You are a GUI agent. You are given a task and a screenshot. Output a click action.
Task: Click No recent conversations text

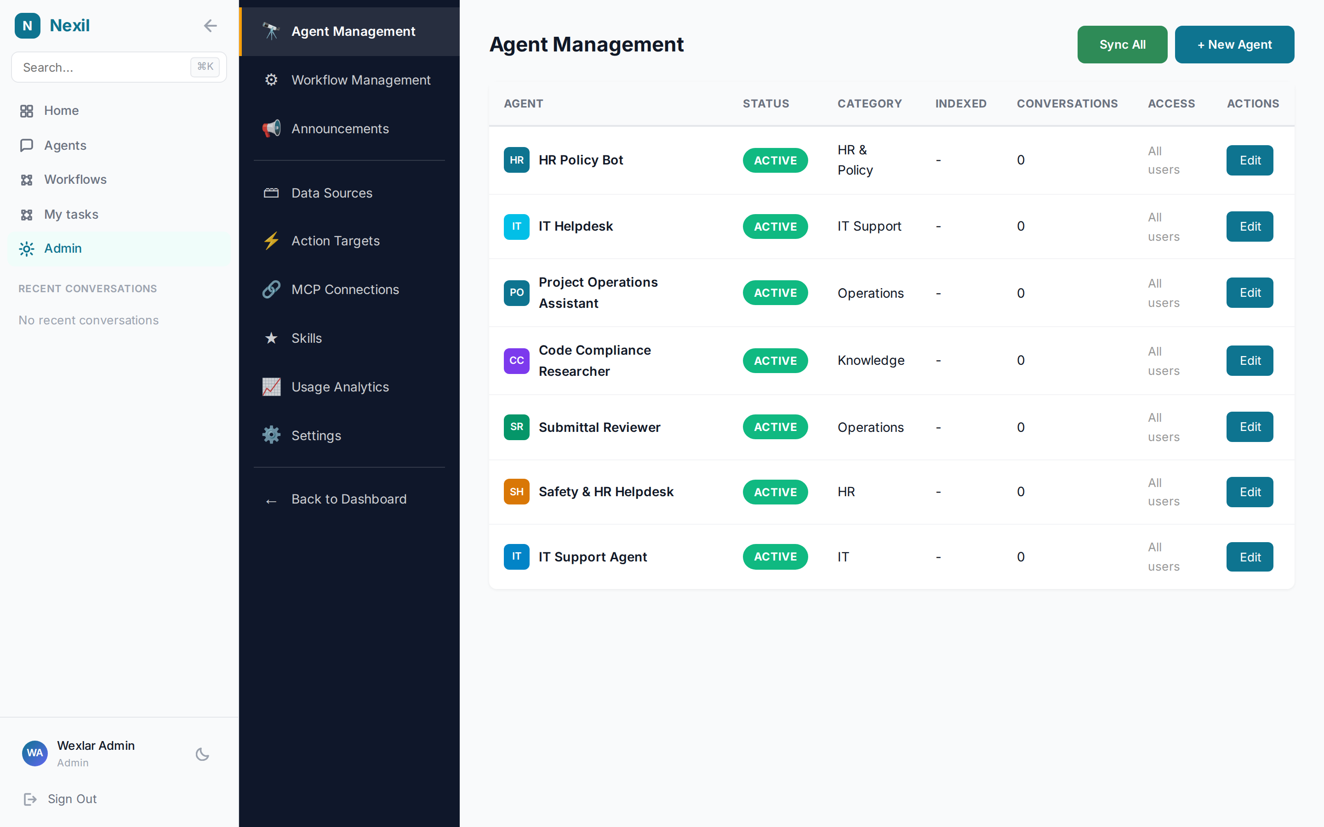89,320
